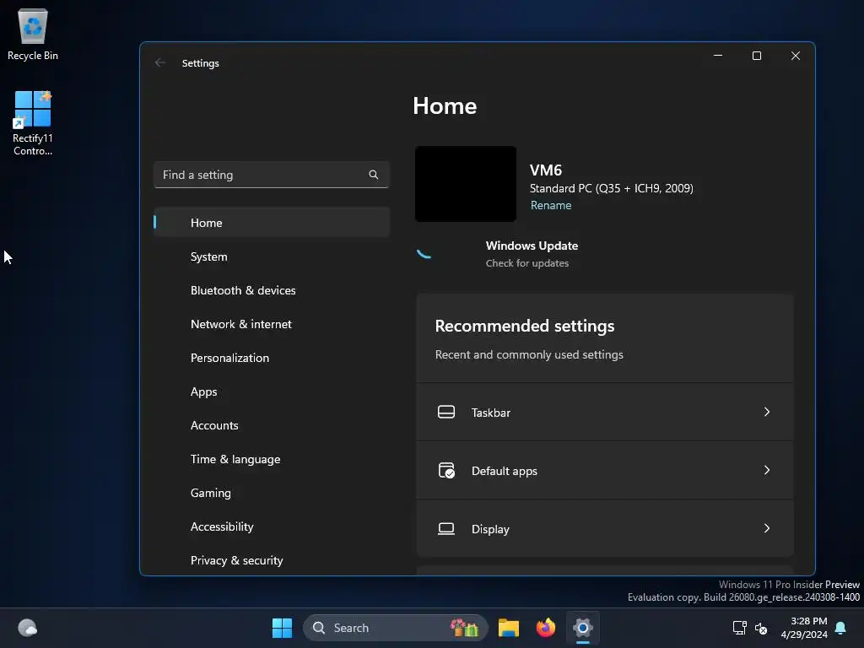Maximize the Settings window
This screenshot has width=864, height=648.
tap(757, 56)
